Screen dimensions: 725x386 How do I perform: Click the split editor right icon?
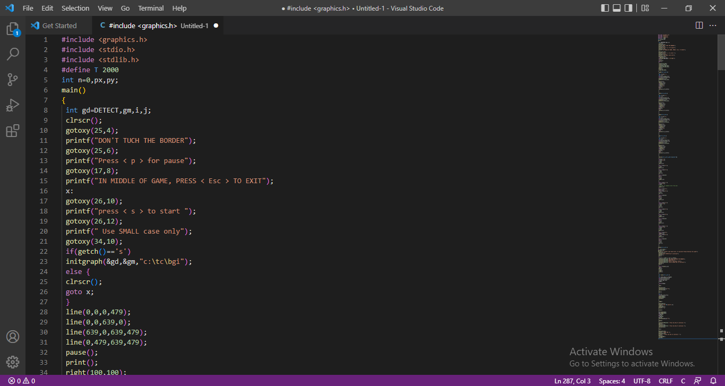click(699, 25)
